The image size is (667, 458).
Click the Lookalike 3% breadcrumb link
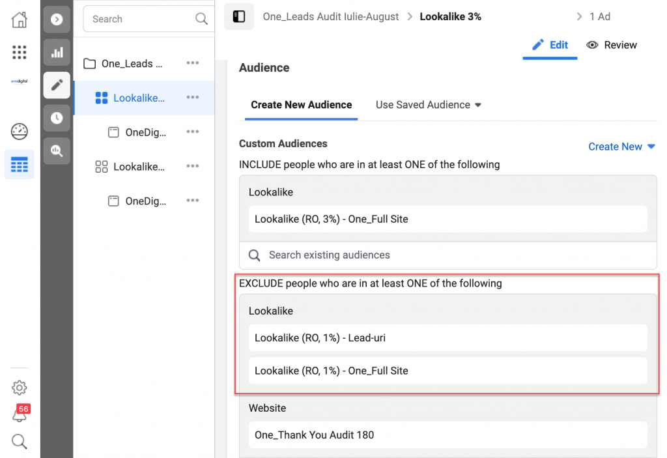point(451,16)
